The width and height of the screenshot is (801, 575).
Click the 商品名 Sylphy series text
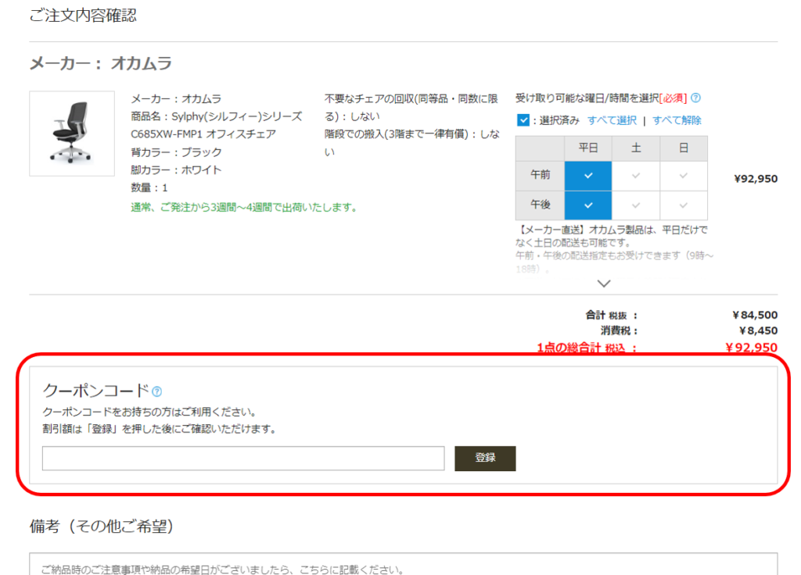pyautogui.click(x=217, y=126)
